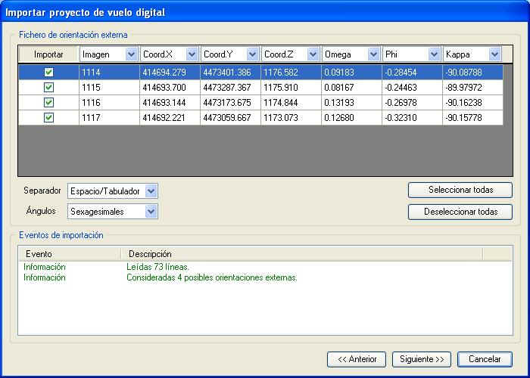The width and height of the screenshot is (530, 378).
Task: Uncheck the import checkbox for image 1115
Action: 49,88
